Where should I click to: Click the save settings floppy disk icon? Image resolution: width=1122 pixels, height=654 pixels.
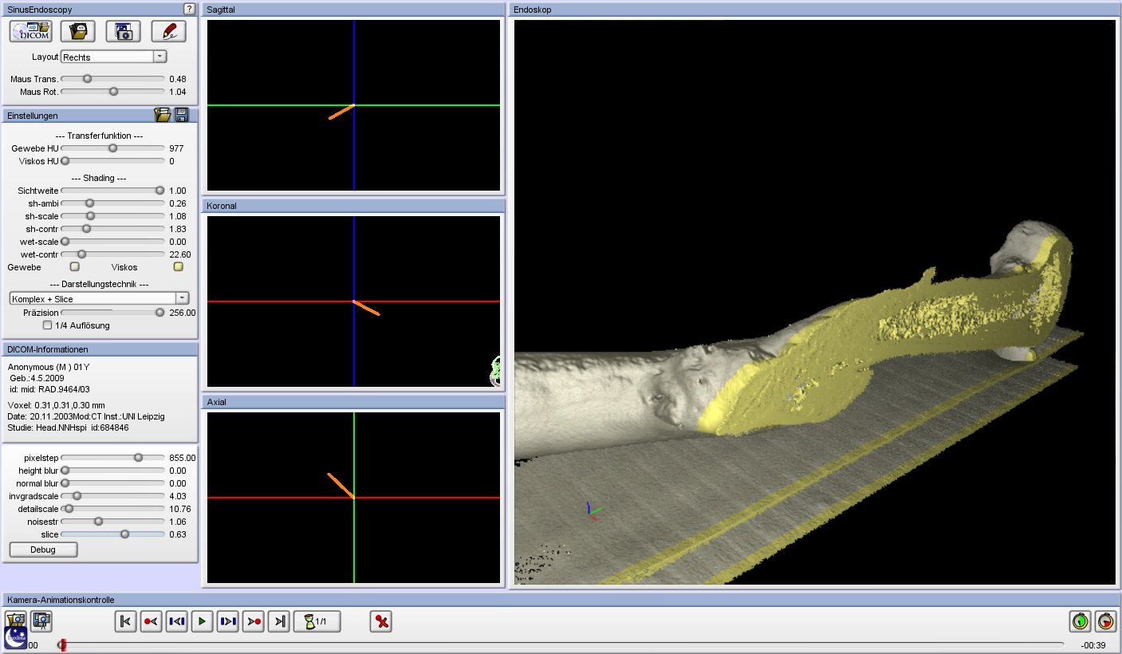[x=182, y=115]
